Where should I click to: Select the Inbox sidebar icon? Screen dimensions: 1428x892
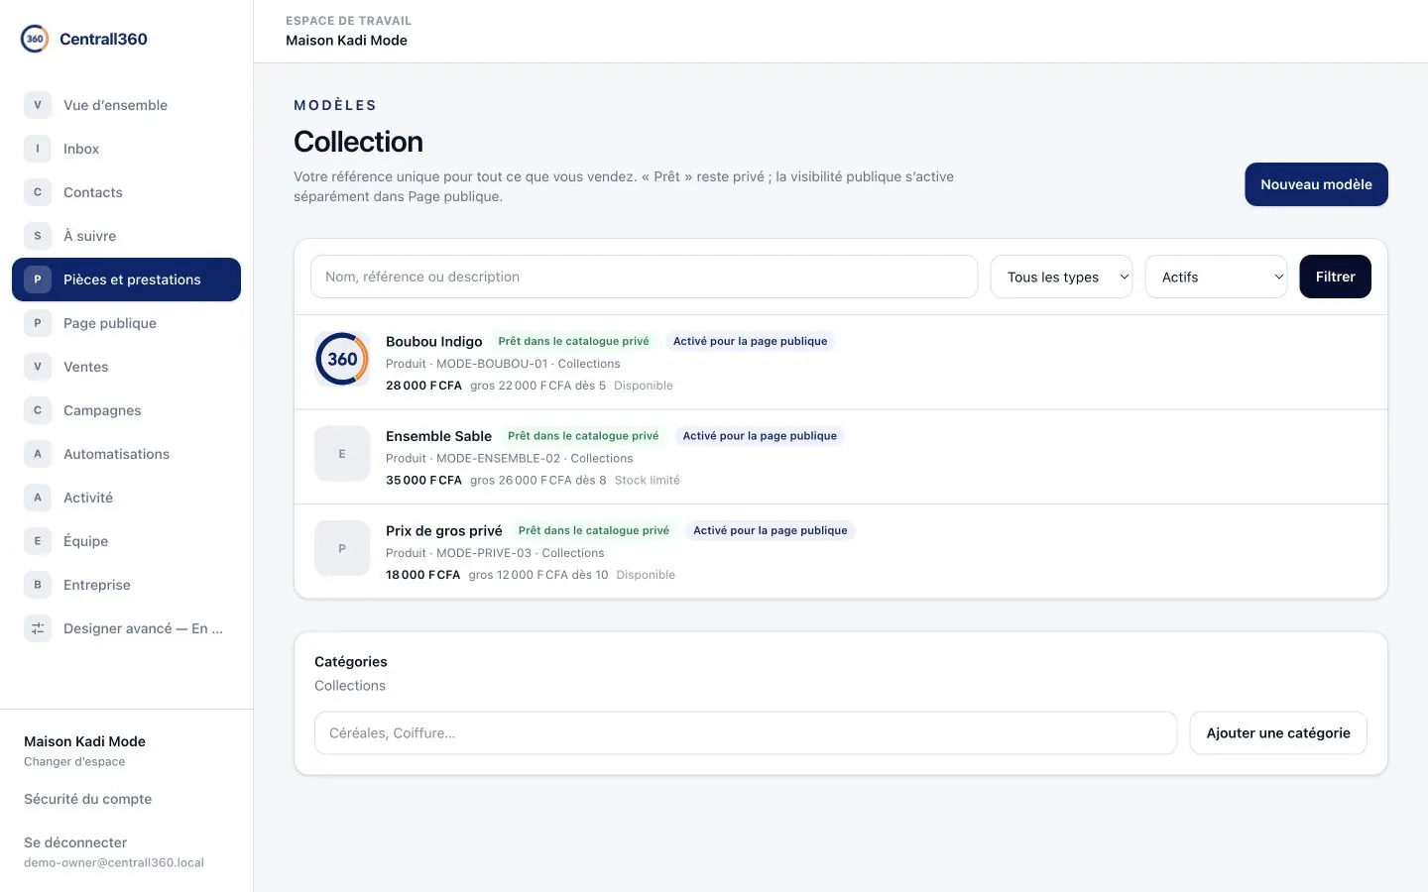click(38, 149)
